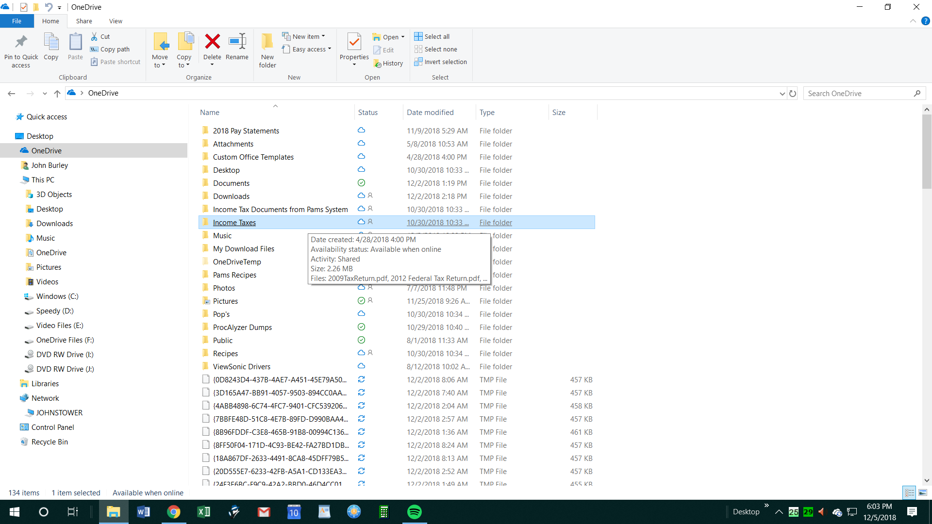Image resolution: width=932 pixels, height=524 pixels.
Task: Open Google Chrome from taskbar
Action: pos(173,512)
